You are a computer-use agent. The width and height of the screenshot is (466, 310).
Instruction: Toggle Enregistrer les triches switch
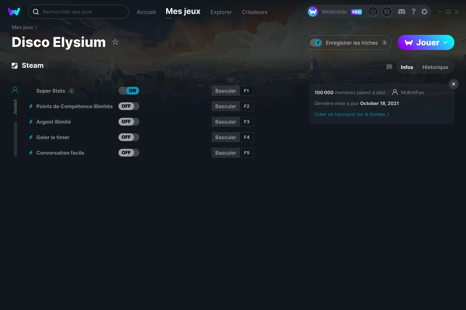click(316, 43)
